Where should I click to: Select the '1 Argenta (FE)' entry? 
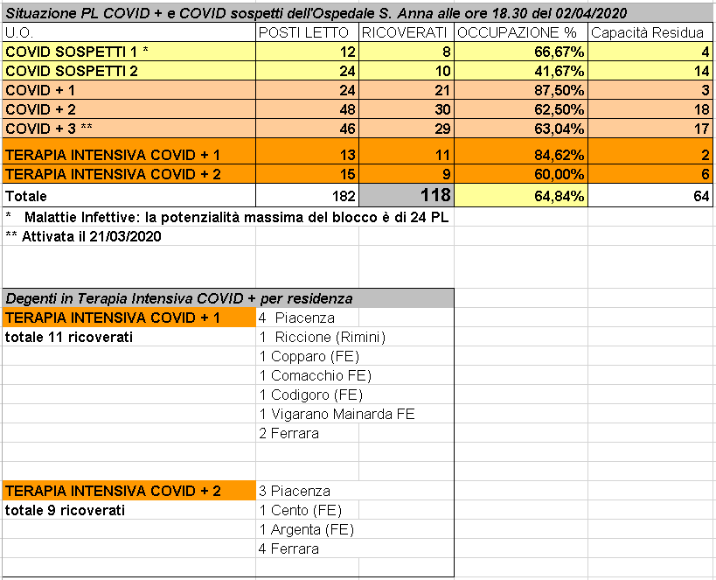306,529
